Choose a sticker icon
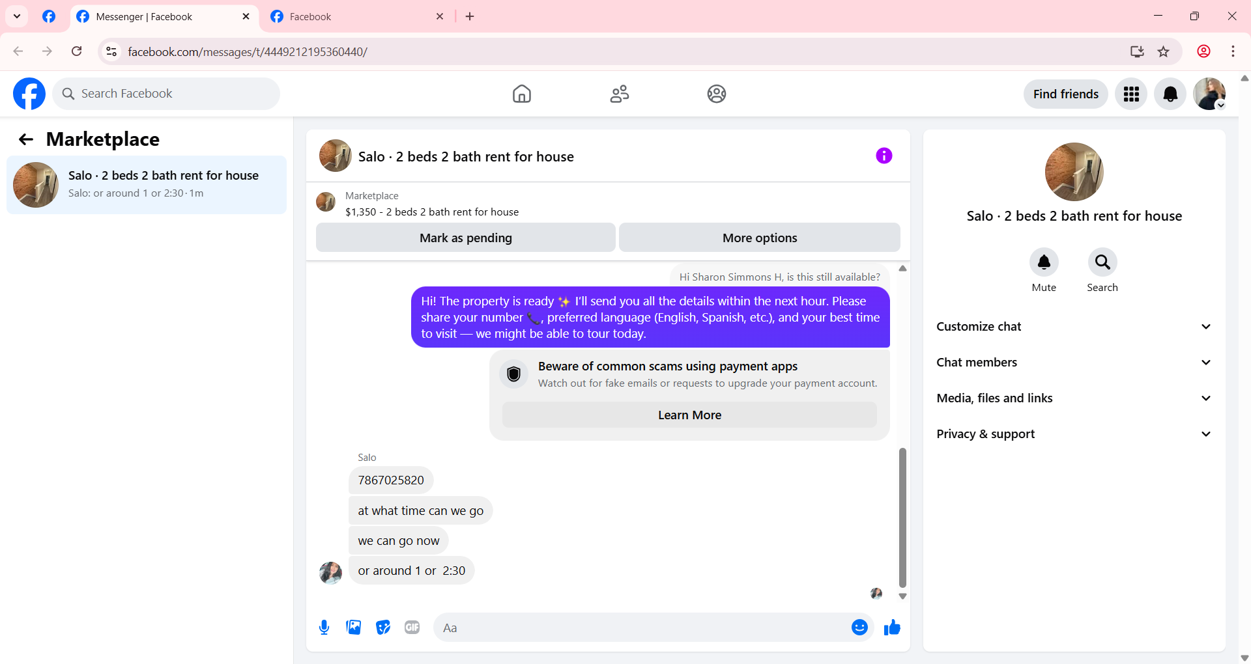The height and width of the screenshot is (664, 1251). pyautogui.click(x=383, y=628)
